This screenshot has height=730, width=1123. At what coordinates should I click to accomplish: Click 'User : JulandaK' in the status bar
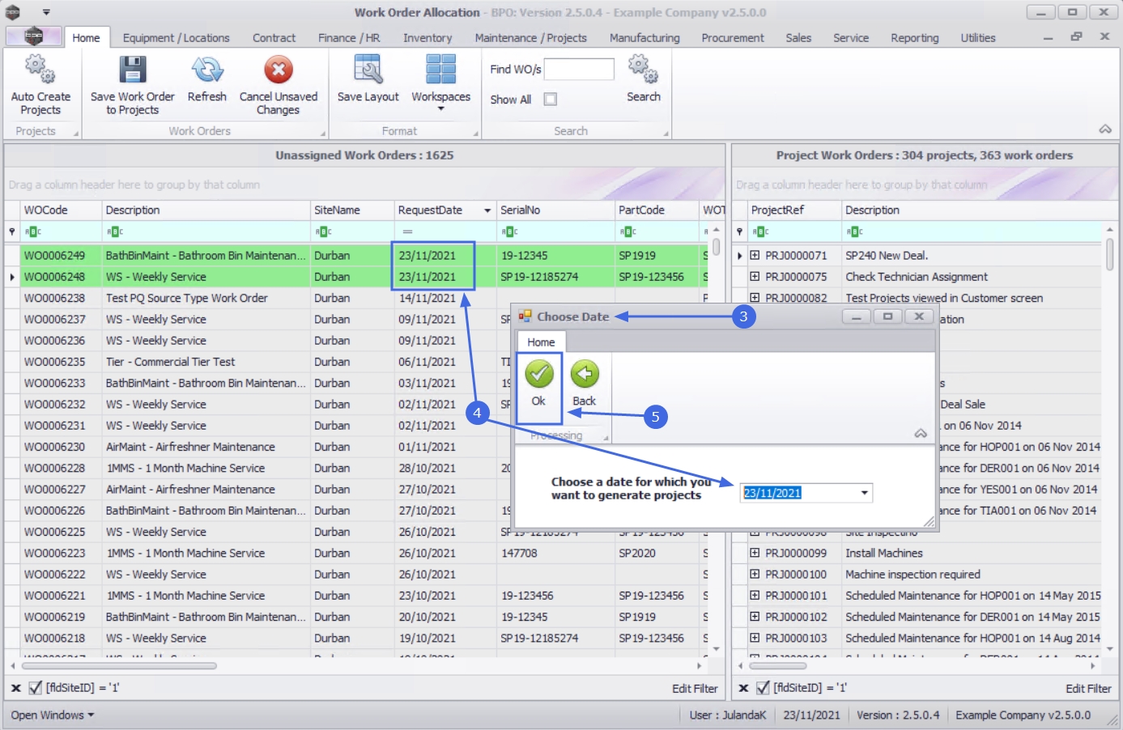[x=728, y=715]
